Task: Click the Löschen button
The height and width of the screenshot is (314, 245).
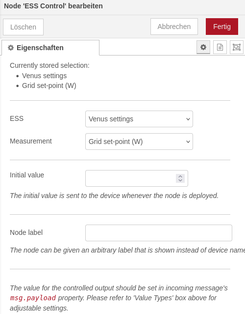Action: click(23, 27)
